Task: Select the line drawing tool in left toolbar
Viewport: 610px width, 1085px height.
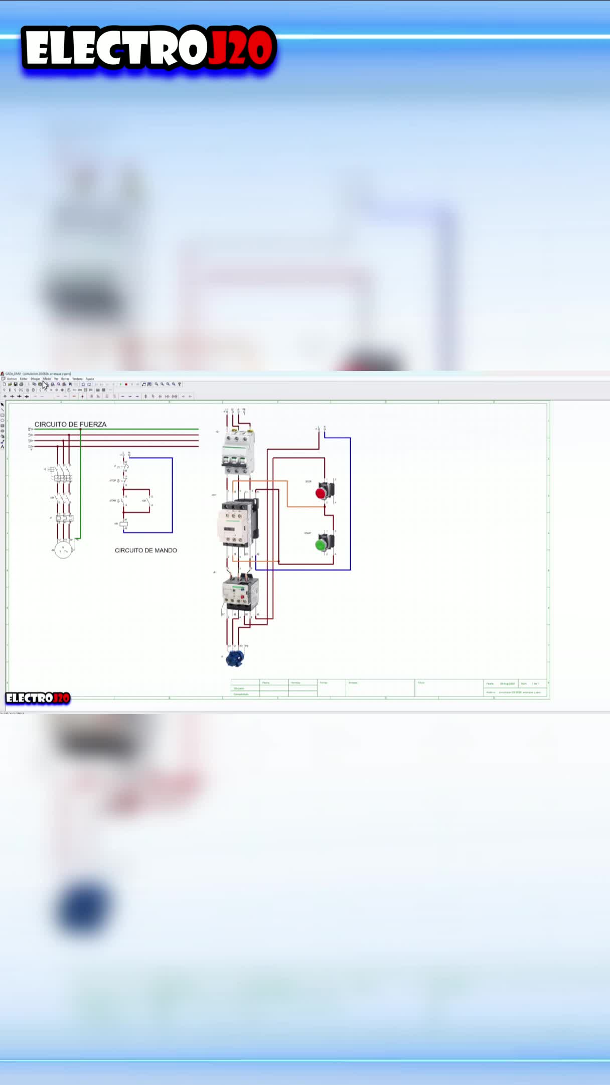Action: tap(3, 410)
